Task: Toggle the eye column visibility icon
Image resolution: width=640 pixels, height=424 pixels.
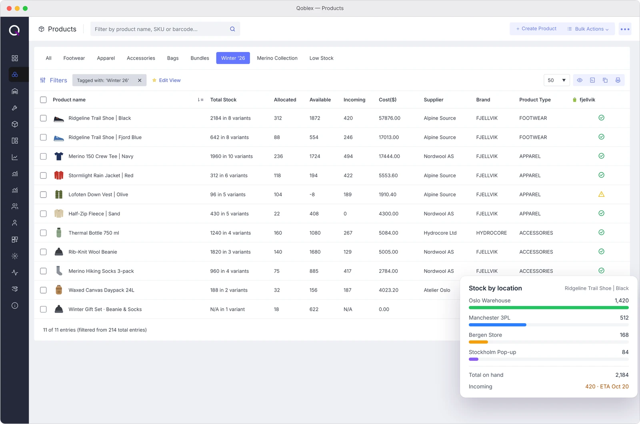Action: tap(580, 80)
